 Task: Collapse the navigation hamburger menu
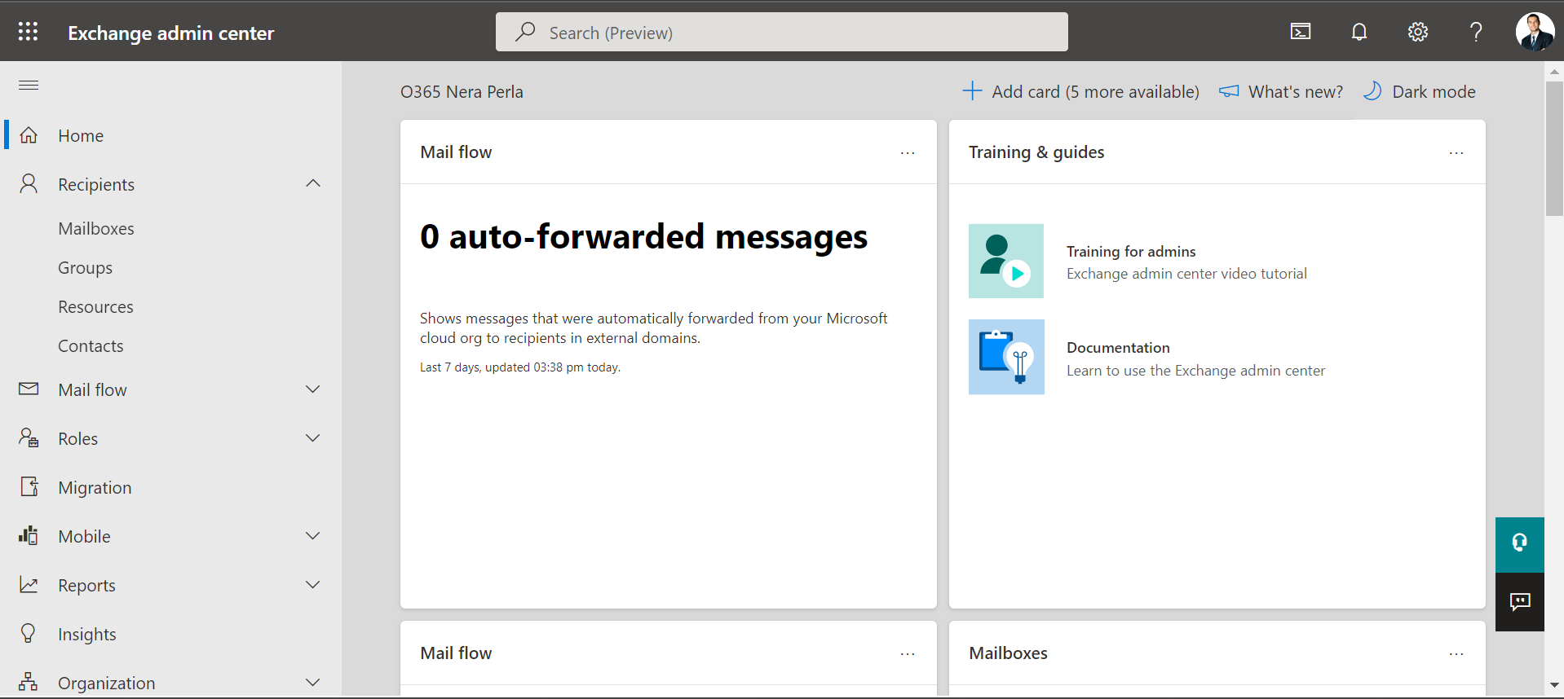coord(29,86)
